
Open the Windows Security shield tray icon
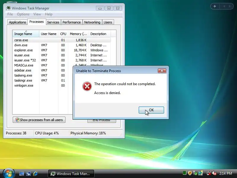(x=190, y=173)
